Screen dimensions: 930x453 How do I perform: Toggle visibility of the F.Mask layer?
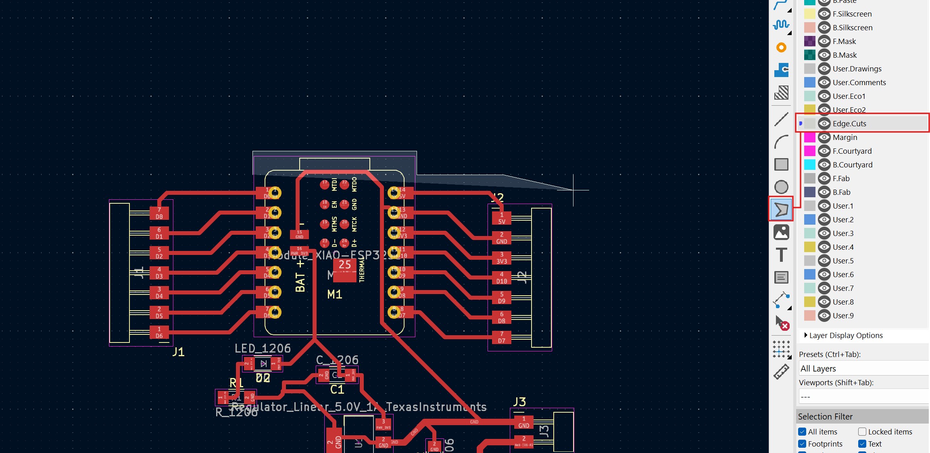point(824,41)
